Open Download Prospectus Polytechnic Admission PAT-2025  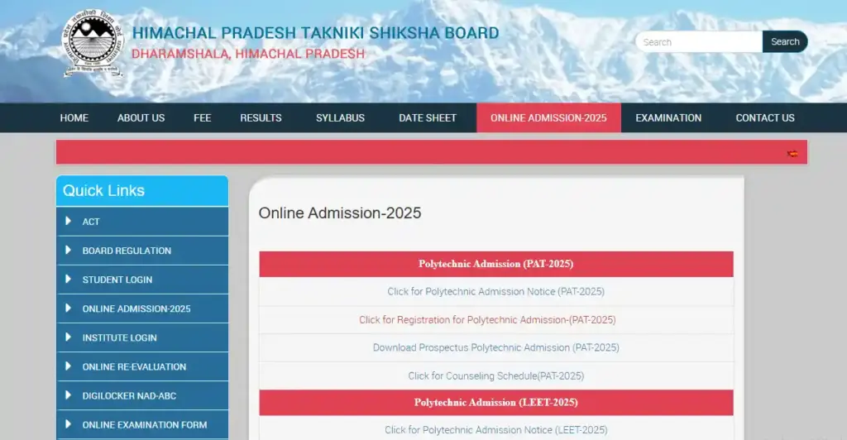(495, 347)
